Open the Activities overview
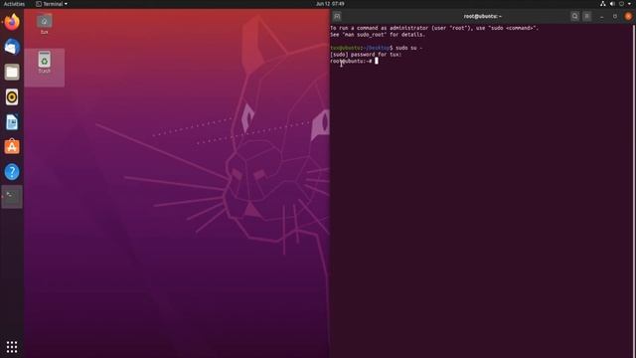636x358 pixels. click(x=14, y=4)
